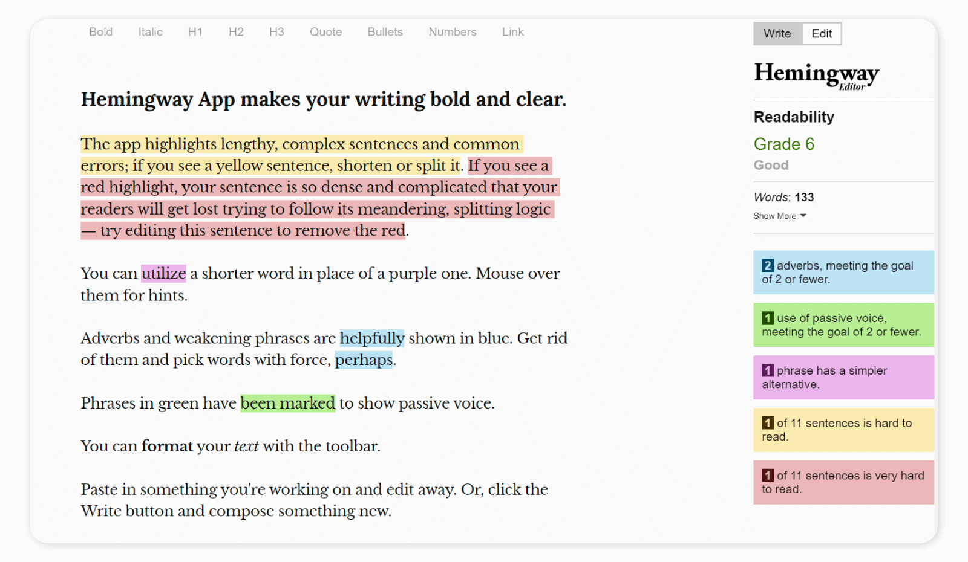
Task: Switch to Edit mode
Action: [x=821, y=33]
